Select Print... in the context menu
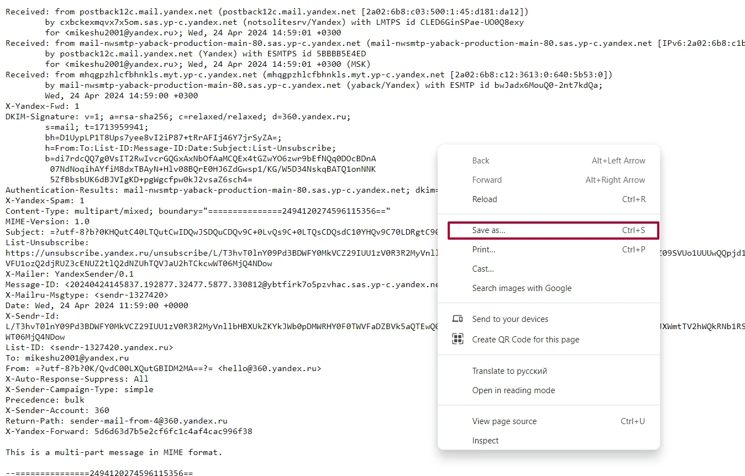745x476 pixels. pos(549,250)
